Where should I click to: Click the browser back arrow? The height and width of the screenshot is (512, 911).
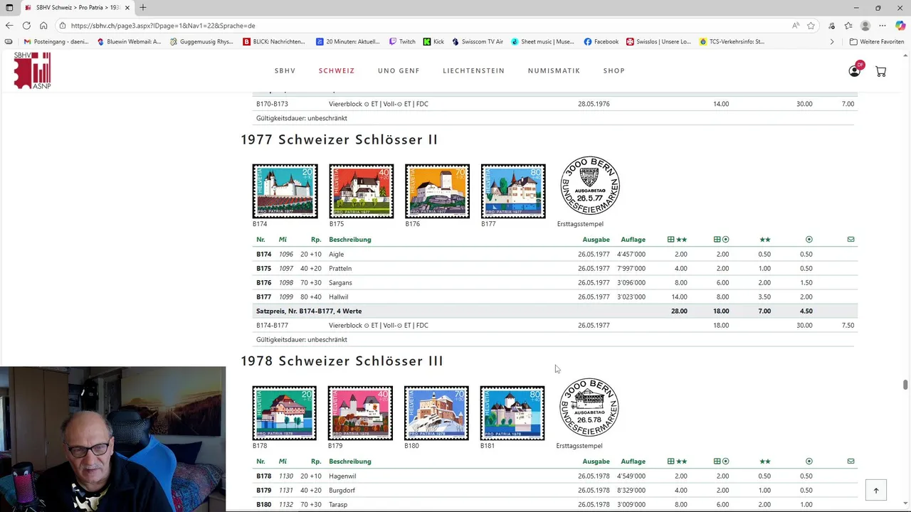click(9, 26)
